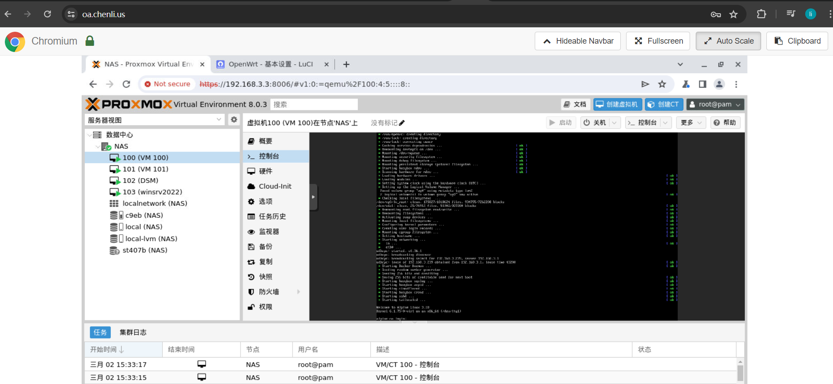Viewport: 833px width, 384px height.
Task: Select st407b (NAS) storage
Action: click(x=162, y=250)
